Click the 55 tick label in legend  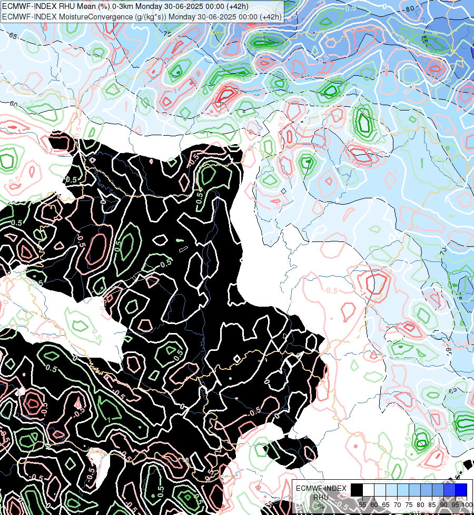[362, 505]
